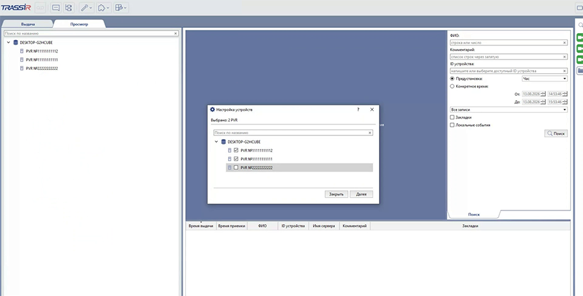Viewport: 583px width, 296px height.
Task: Enable the Локальные события checkbox
Action: (x=452, y=125)
